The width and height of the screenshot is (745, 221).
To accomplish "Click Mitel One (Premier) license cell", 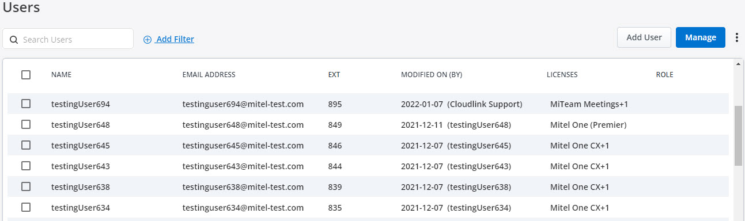I will pyautogui.click(x=588, y=125).
